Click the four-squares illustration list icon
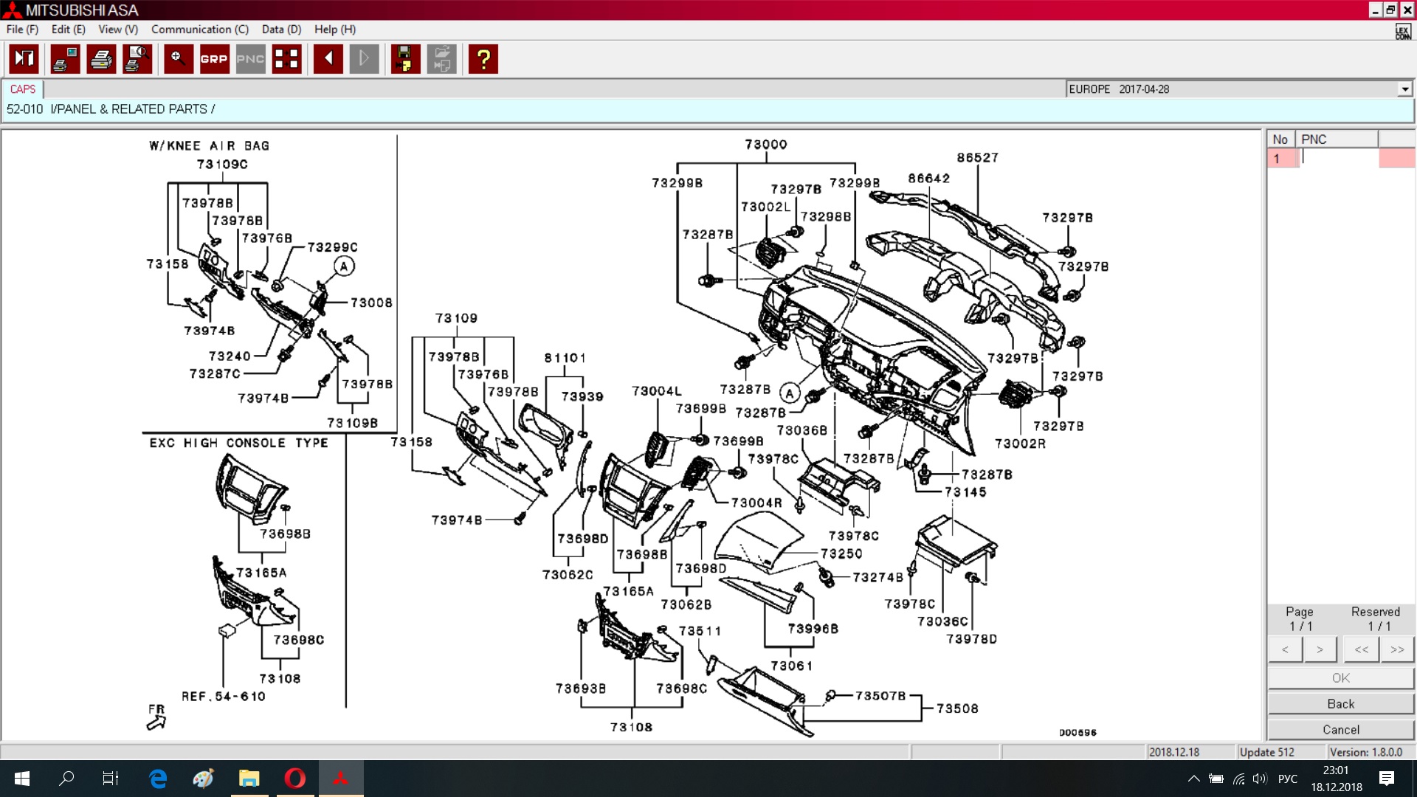 (x=286, y=59)
